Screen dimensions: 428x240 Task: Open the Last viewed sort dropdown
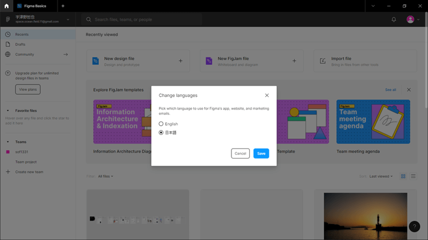click(x=381, y=176)
